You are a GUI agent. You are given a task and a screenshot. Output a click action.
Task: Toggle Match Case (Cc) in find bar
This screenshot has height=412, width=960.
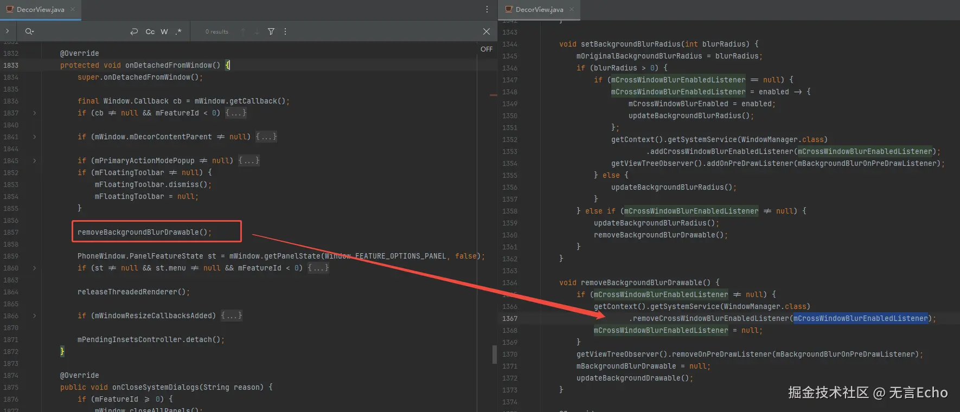(x=150, y=31)
